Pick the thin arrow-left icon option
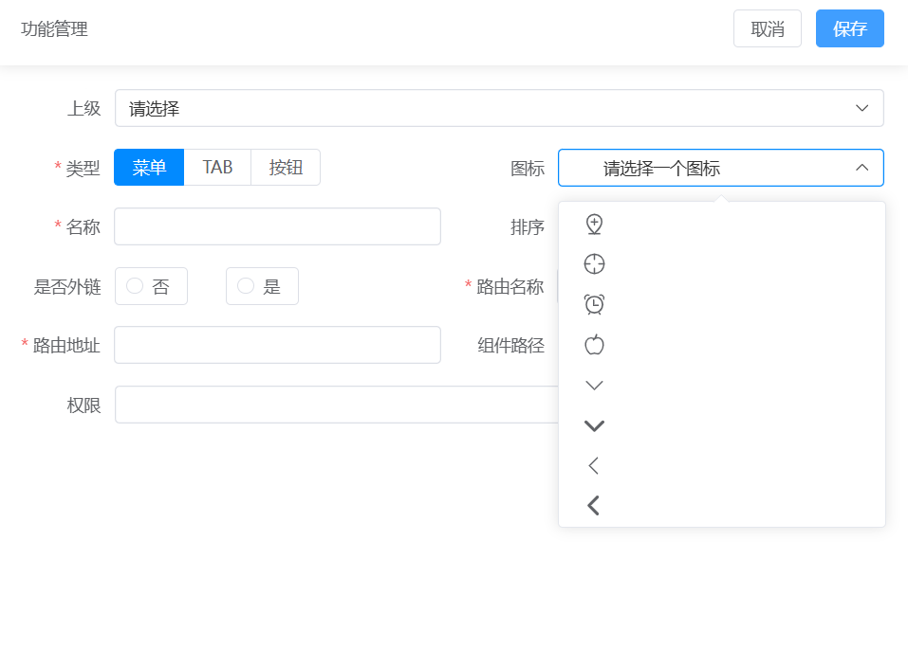908x649 pixels. pos(594,465)
